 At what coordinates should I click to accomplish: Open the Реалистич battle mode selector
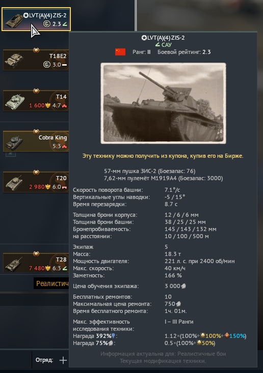click(51, 283)
